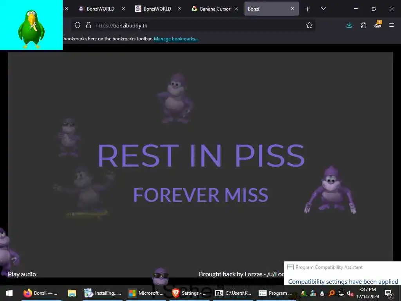Open the Brave Settings taskbar window
Screen dimensions: 401x301
click(190, 293)
